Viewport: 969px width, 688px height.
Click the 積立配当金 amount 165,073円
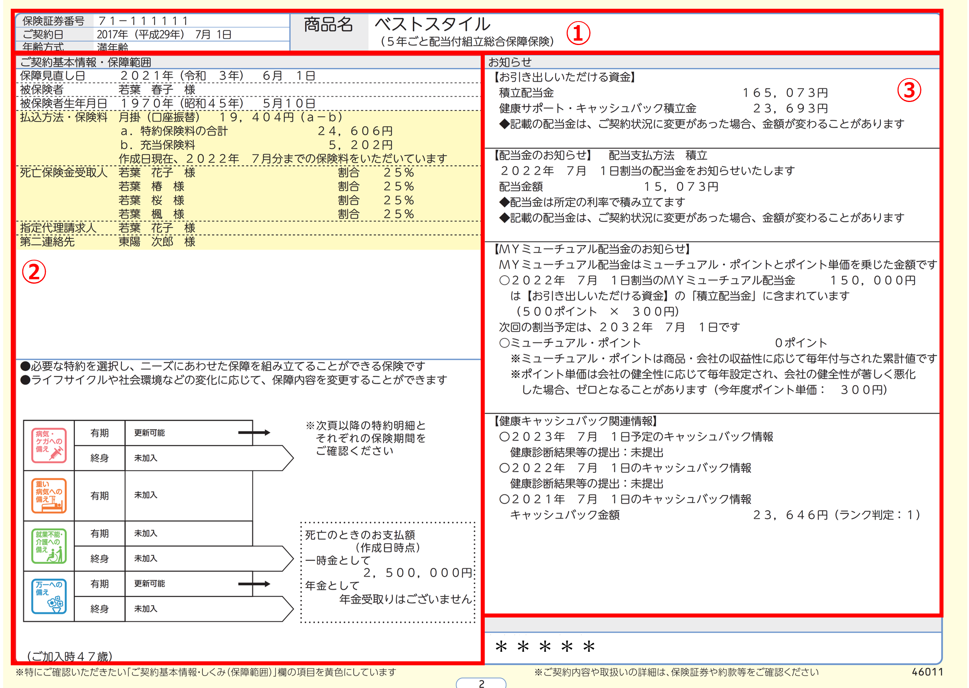[x=785, y=93]
